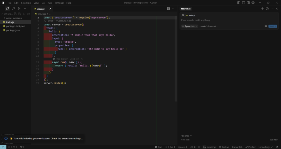Click the ports indicator showing 0
This screenshot has width=281, height=149.
click(x=22, y=147)
